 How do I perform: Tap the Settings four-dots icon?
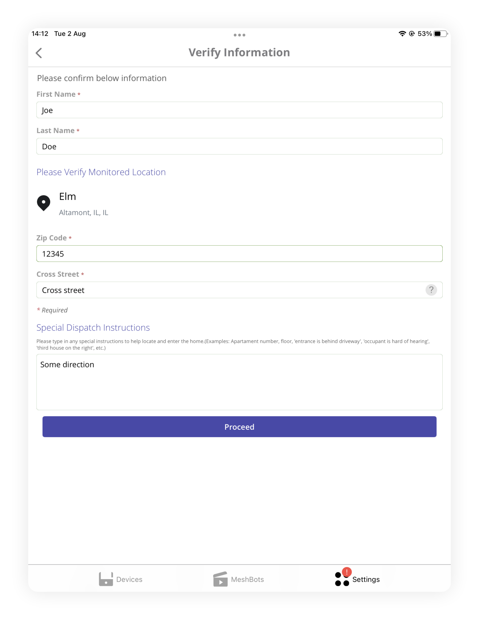342,579
